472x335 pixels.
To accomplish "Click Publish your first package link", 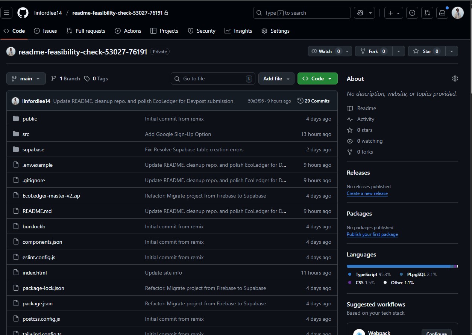I will click(372, 234).
